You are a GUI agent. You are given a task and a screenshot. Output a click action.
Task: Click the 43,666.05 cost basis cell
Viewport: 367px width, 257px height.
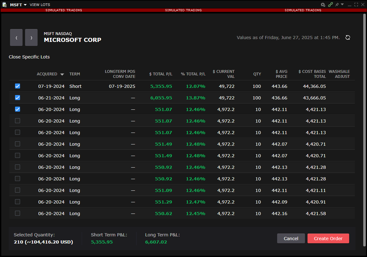314,98
